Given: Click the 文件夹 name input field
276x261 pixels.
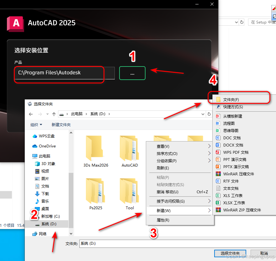Looking at the screenshot, I should click(141, 243).
